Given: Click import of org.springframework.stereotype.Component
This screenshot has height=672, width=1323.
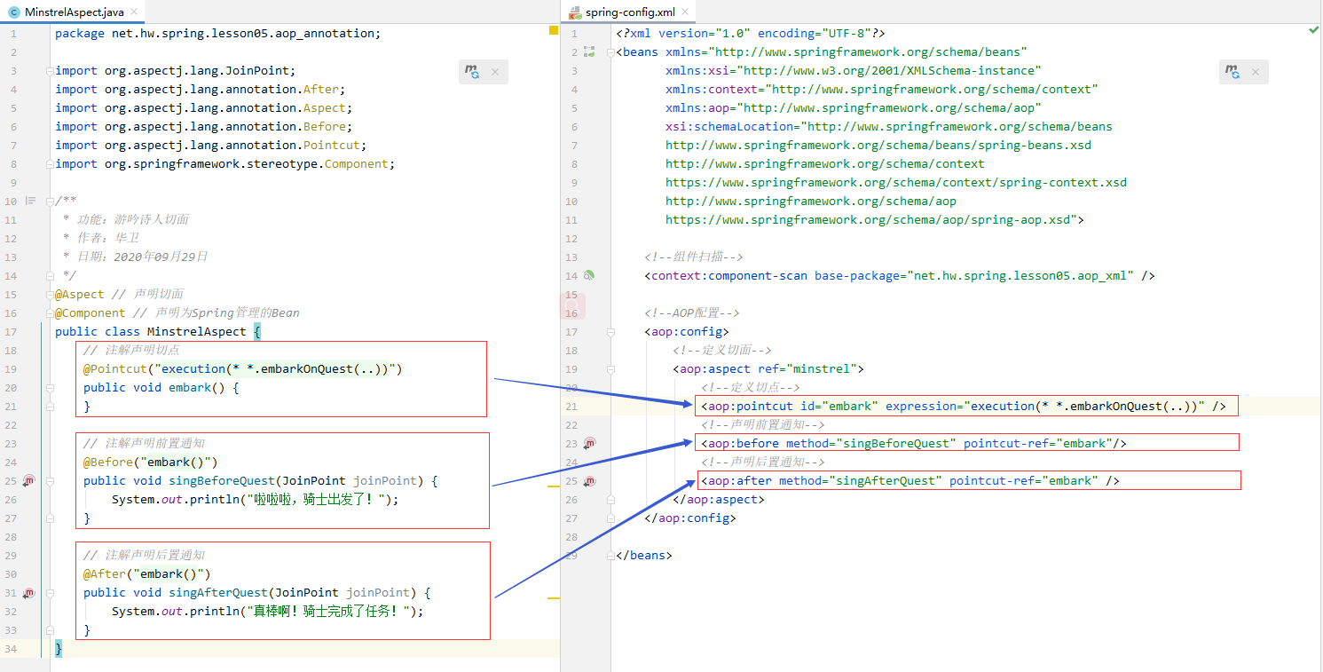Looking at the screenshot, I should (224, 163).
